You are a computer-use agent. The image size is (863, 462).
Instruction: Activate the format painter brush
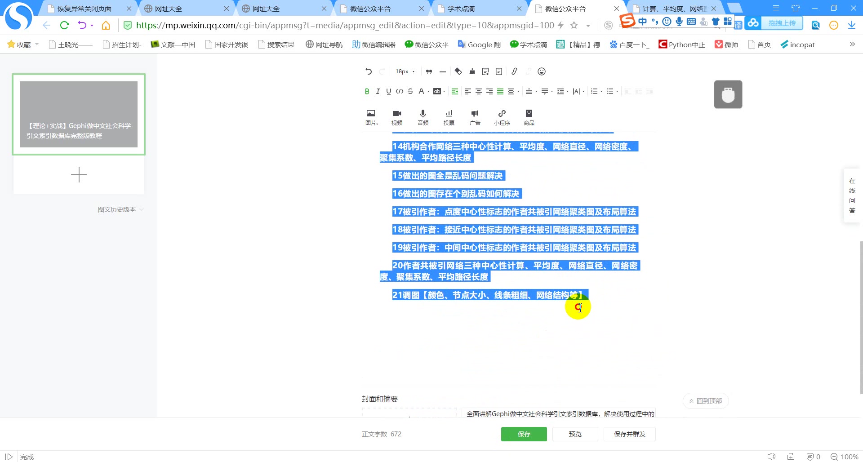pos(472,71)
